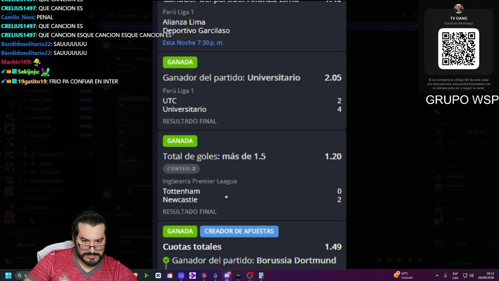499x281 pixels.
Task: Open the green arrow taskbar app
Action: [x=147, y=276]
